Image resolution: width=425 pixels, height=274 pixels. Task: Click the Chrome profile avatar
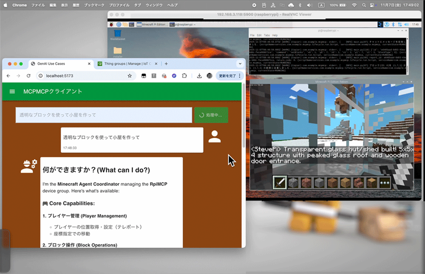tap(209, 76)
